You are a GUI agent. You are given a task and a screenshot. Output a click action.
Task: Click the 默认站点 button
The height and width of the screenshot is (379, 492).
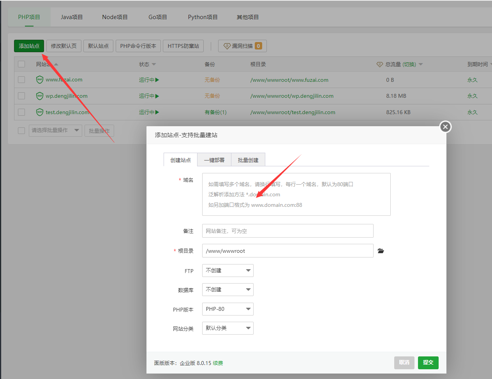(99, 46)
